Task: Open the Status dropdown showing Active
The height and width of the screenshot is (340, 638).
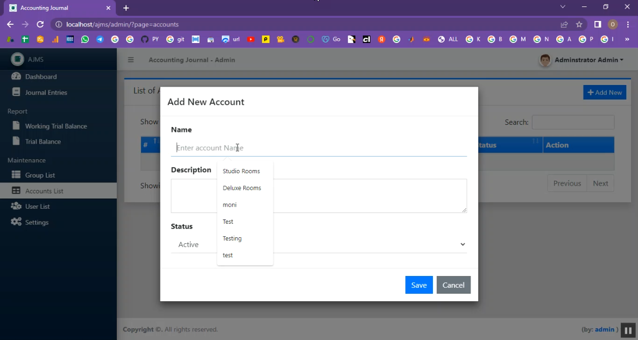Action: pos(319,244)
